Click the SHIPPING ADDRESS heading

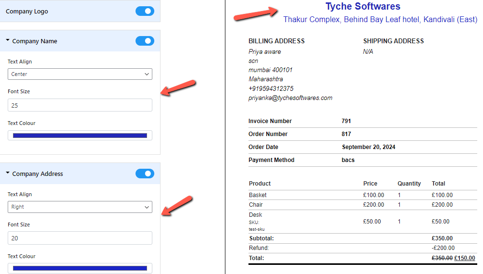pyautogui.click(x=393, y=41)
